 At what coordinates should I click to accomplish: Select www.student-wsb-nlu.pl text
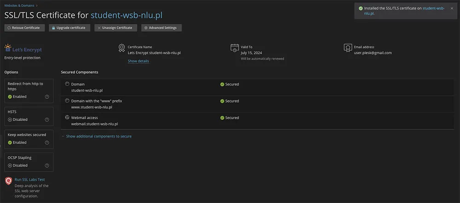click(92, 107)
